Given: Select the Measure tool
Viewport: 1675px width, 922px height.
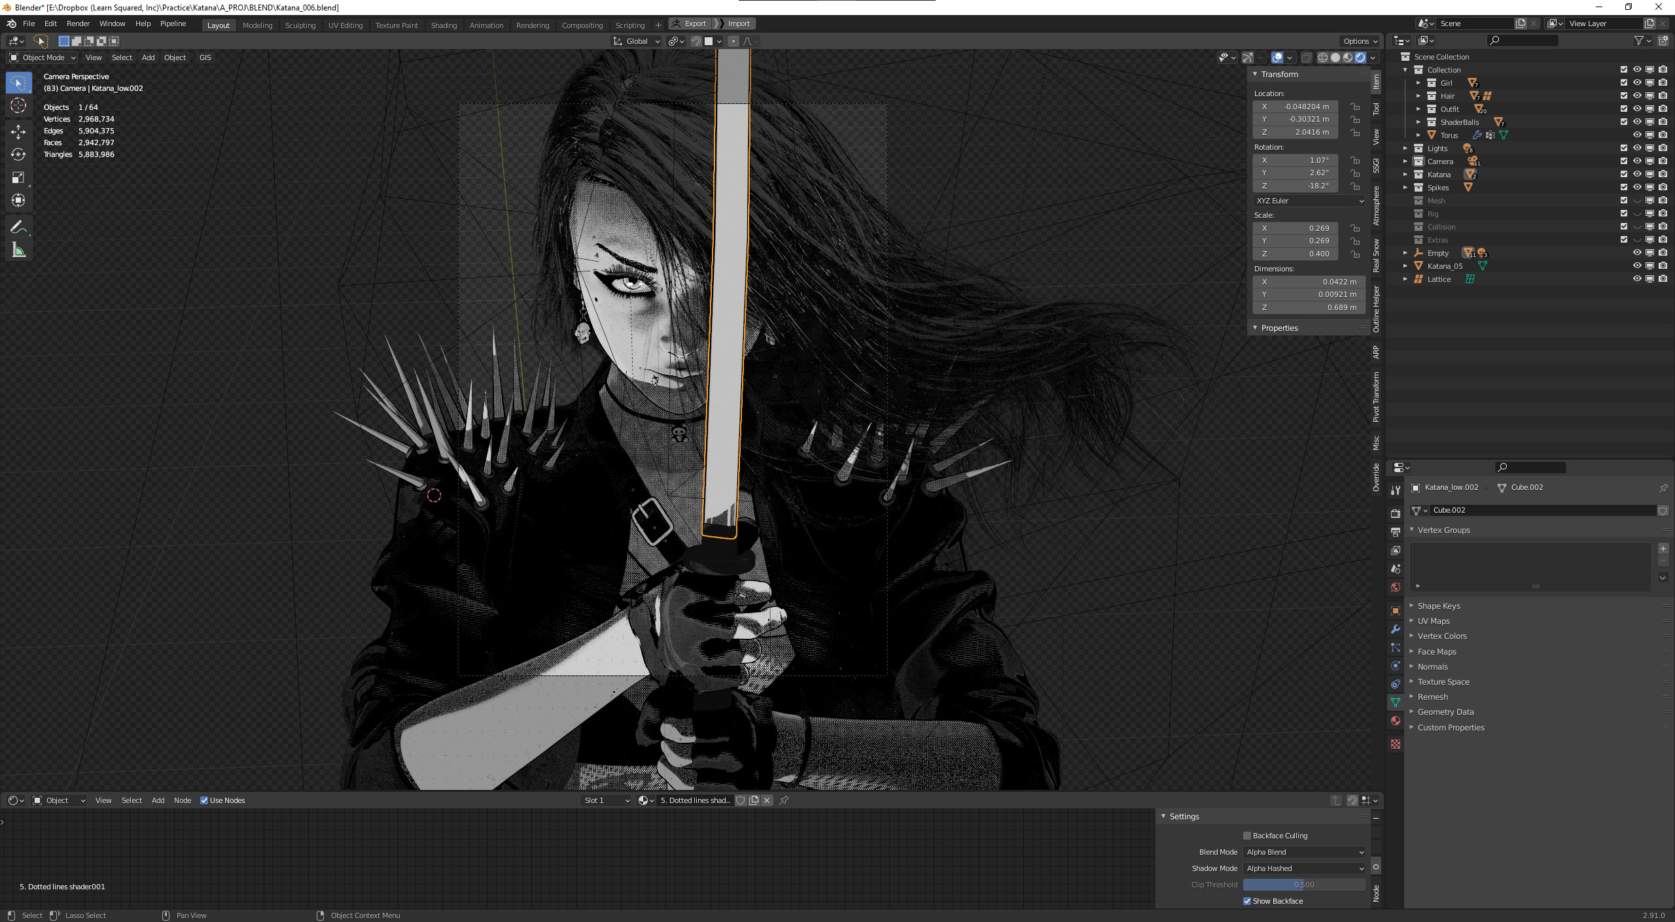Looking at the screenshot, I should coord(18,250).
